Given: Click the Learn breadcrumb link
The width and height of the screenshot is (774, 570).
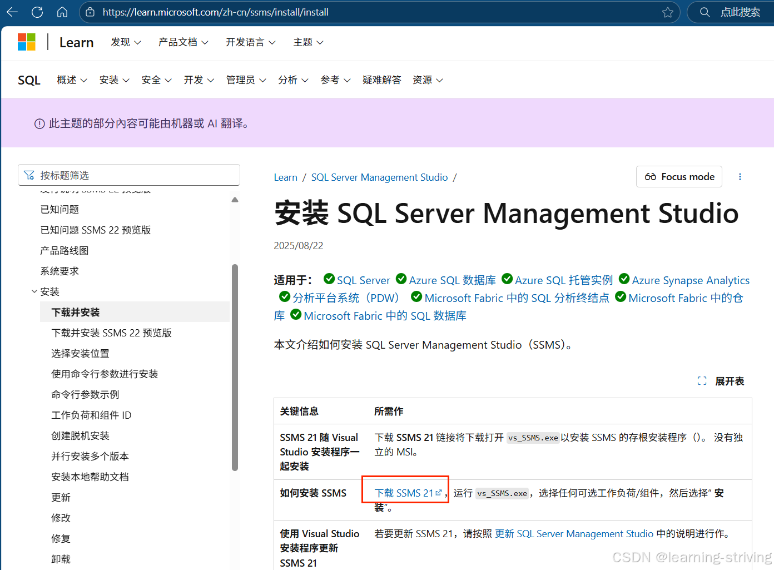Looking at the screenshot, I should [286, 177].
